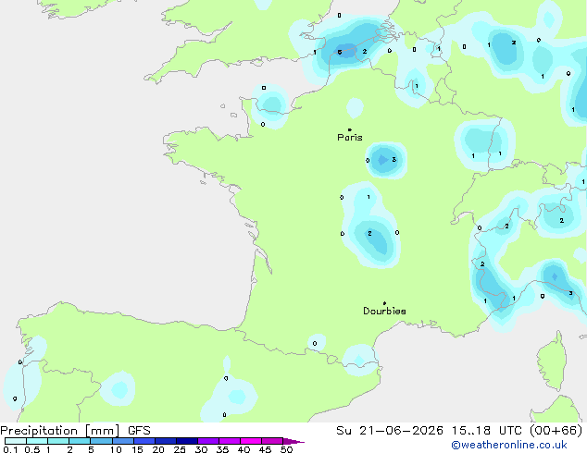Click the 0.1–0.5 mm legend swatch
This screenshot has width=587, height=453.
[x=16, y=441]
